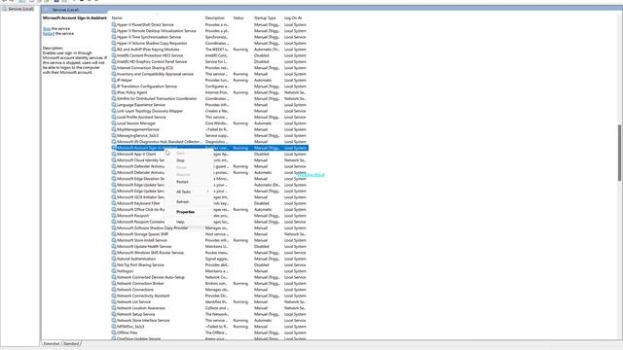This screenshot has width=623, height=350.
Task: Click the icon beside Link-Layer Topology Discovery Mapper
Action: 114,111
